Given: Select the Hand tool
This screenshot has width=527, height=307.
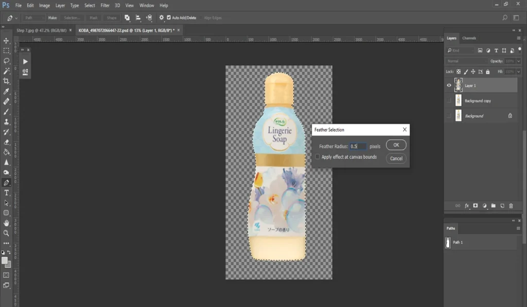Looking at the screenshot, I should pyautogui.click(x=6, y=223).
